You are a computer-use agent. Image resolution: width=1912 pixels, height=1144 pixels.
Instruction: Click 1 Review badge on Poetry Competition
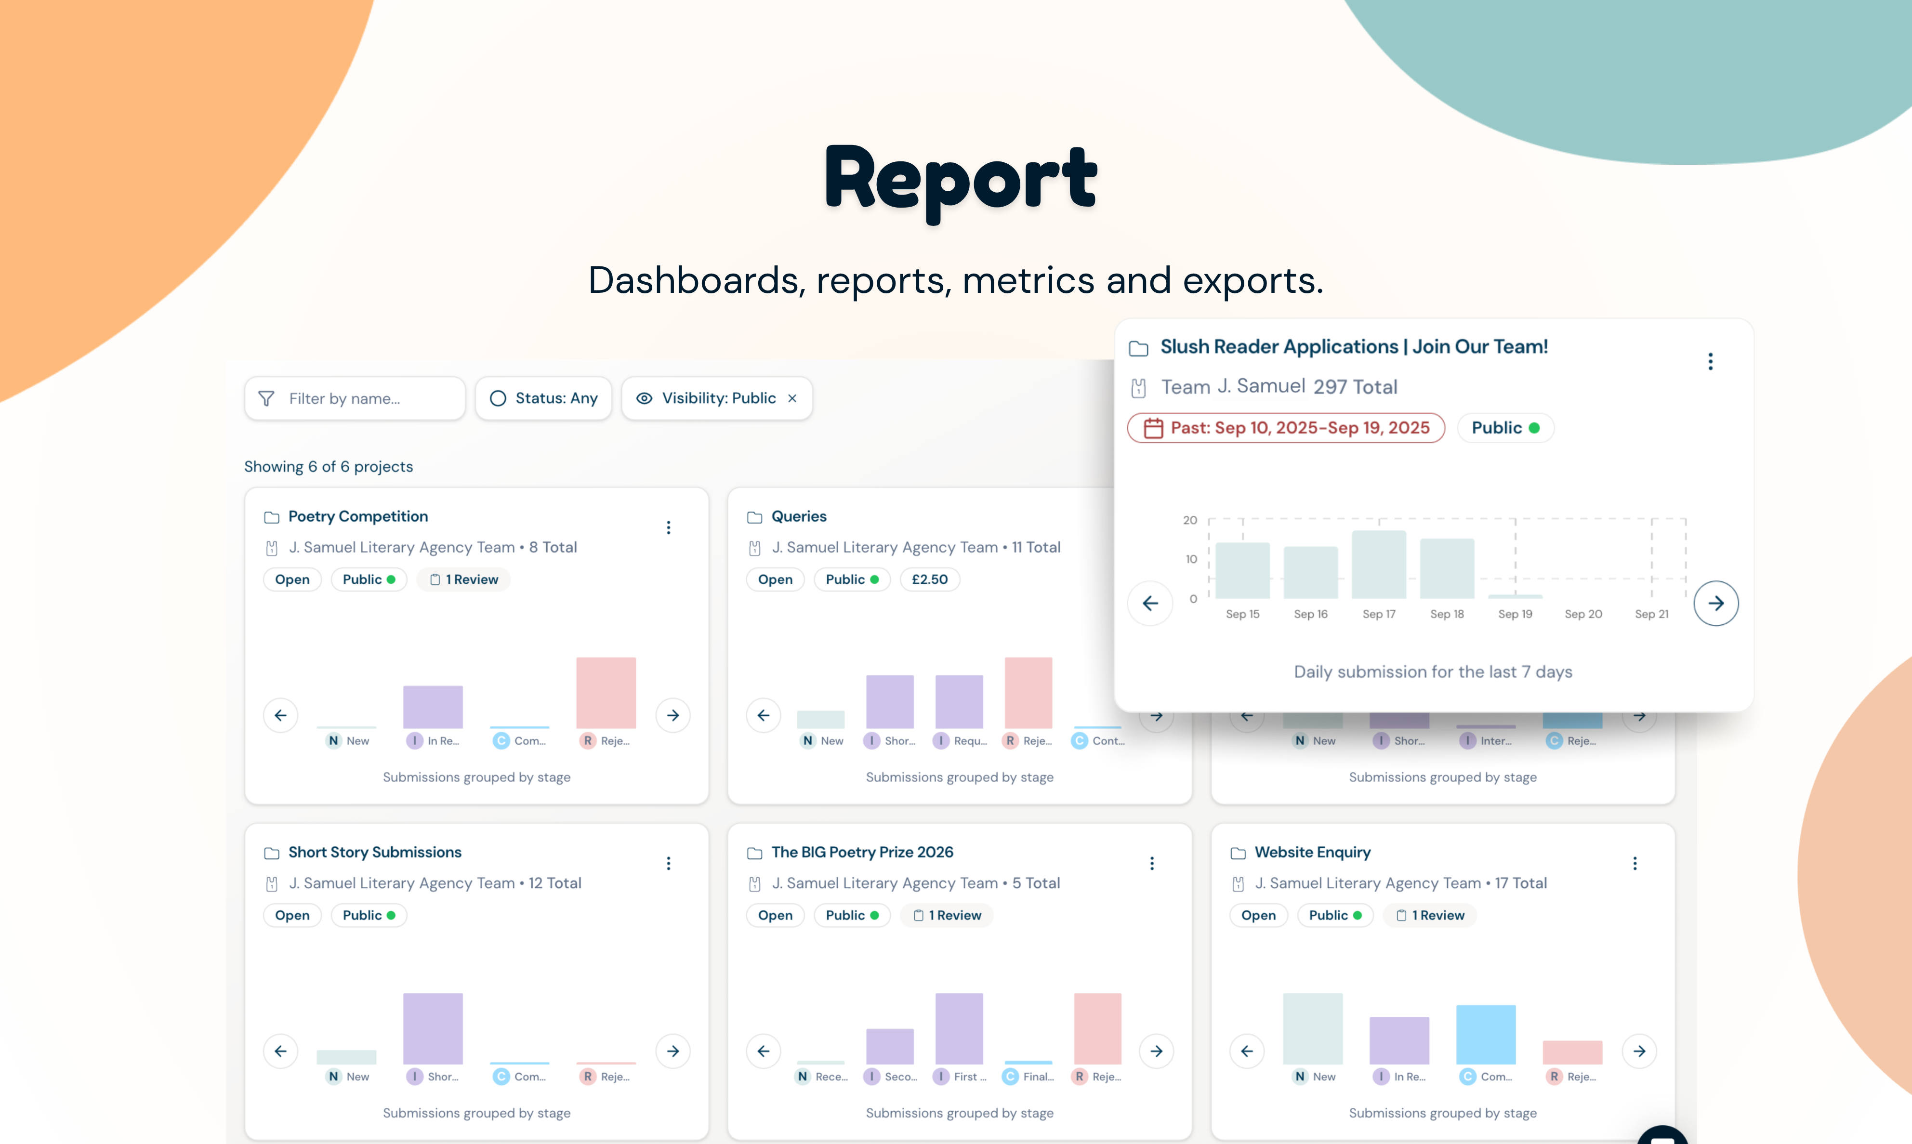(464, 580)
